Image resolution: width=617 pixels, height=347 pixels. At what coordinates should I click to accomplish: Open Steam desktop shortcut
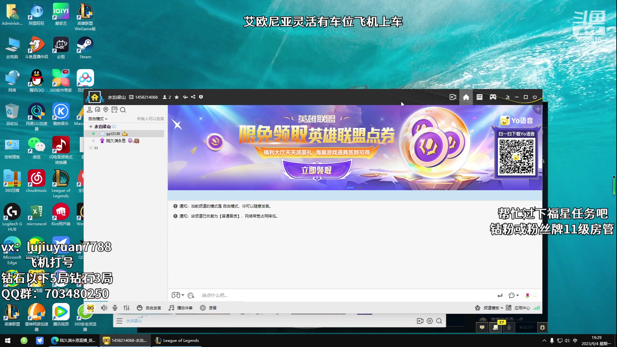click(x=85, y=48)
